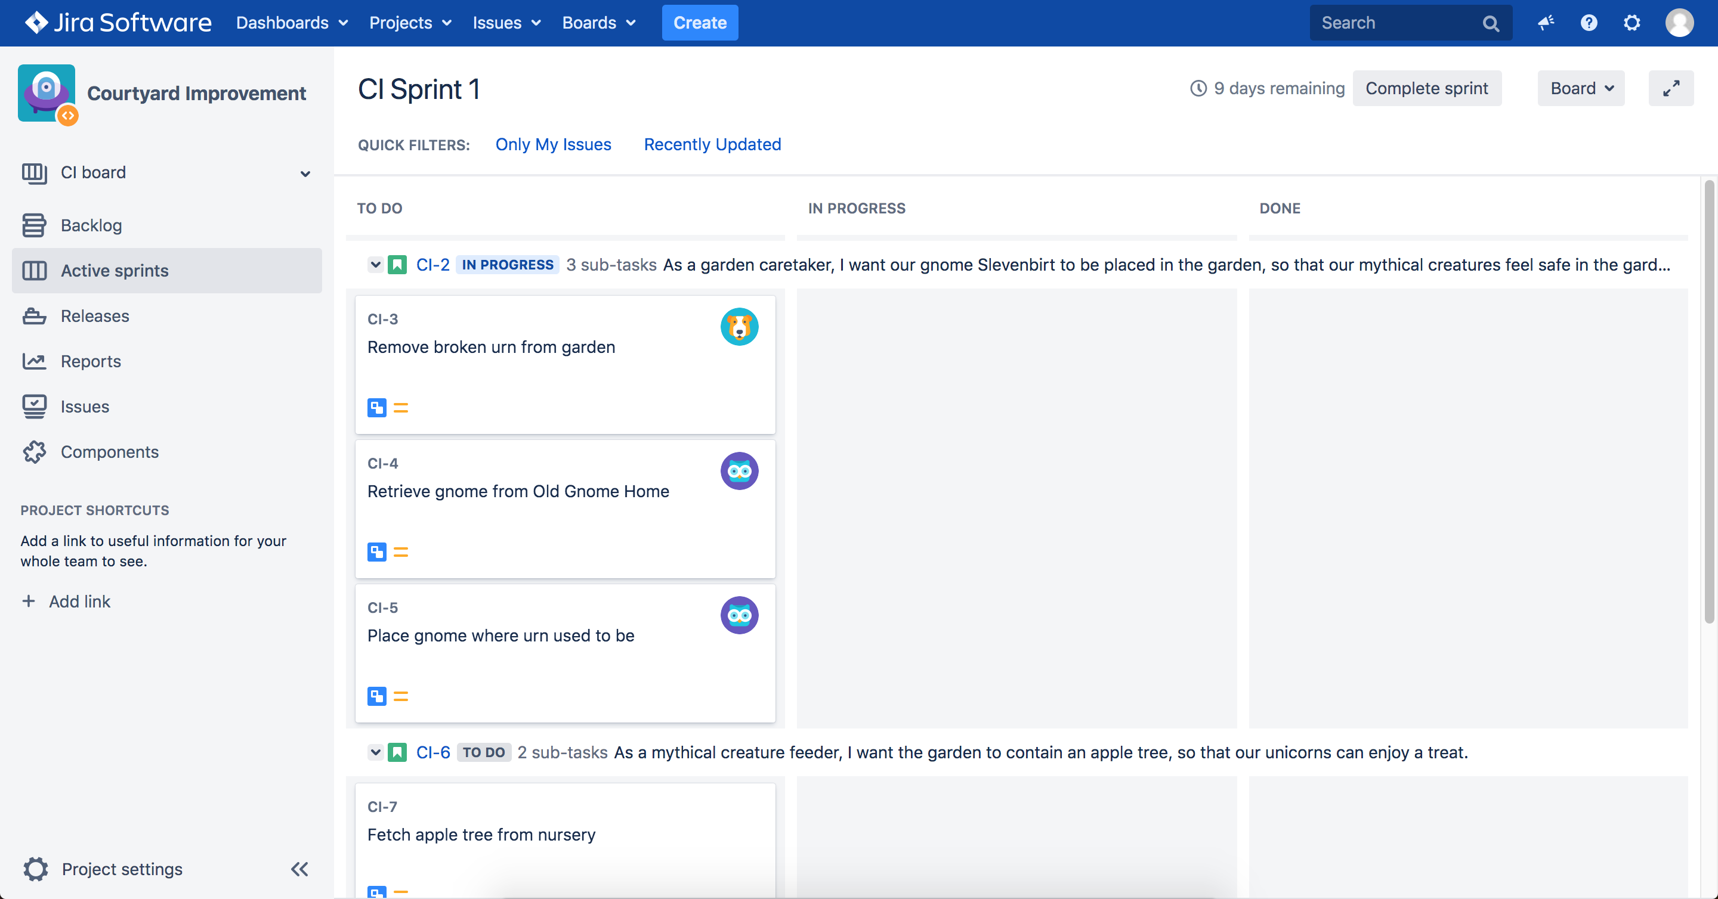Open the CI-4 card Retrieve gnome

click(x=565, y=509)
